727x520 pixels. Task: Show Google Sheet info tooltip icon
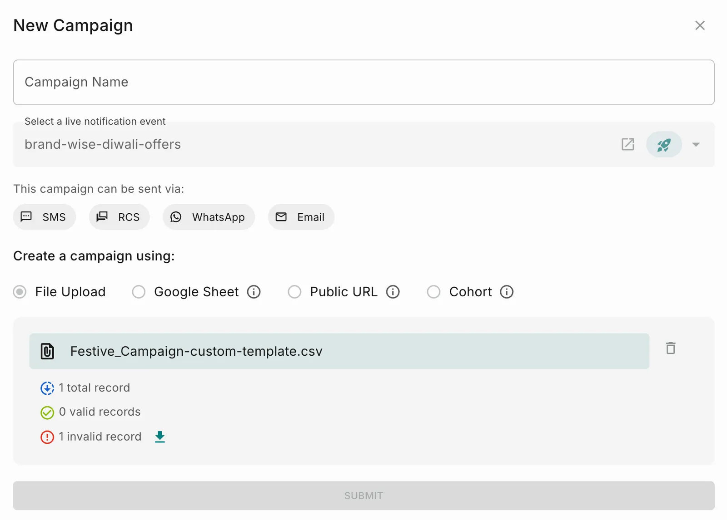pyautogui.click(x=254, y=292)
